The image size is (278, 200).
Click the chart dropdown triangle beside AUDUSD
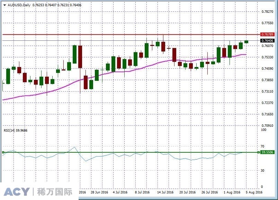5,5
